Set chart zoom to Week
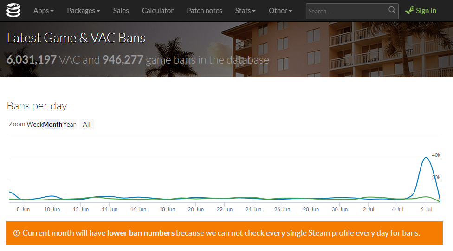The image size is (453, 251). 35,124
